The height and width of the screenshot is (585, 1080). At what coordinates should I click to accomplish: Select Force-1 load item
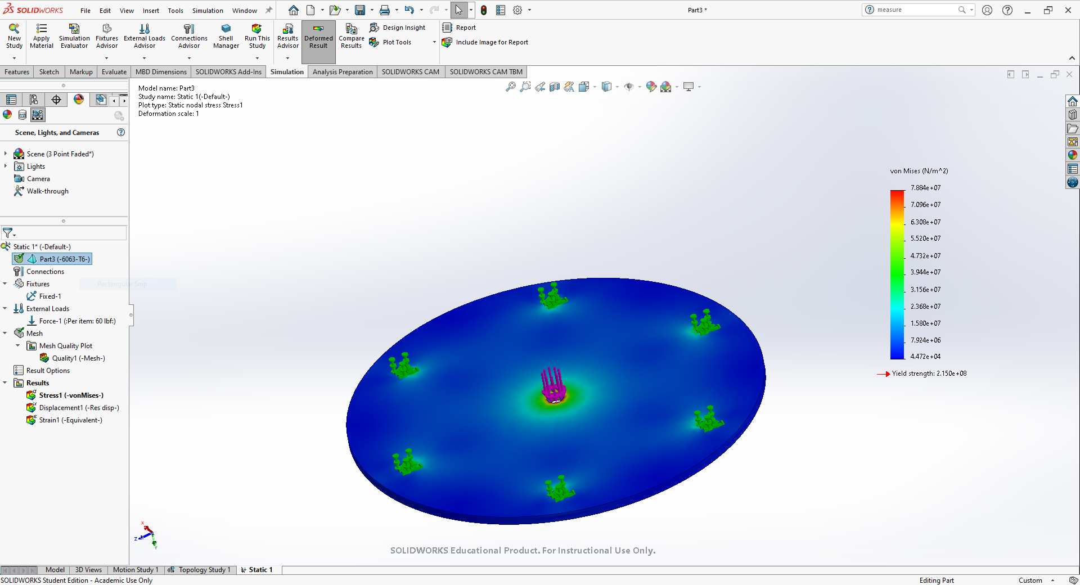(x=71, y=321)
